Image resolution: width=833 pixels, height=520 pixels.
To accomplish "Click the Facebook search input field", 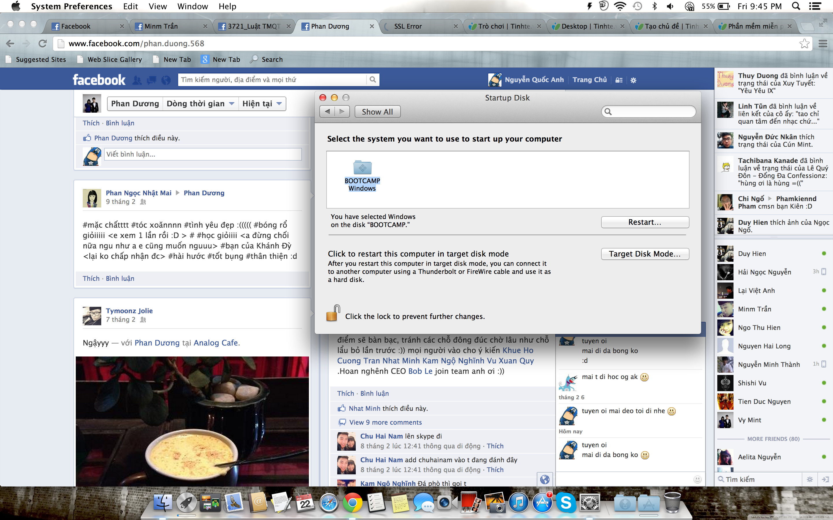I will pos(273,80).
